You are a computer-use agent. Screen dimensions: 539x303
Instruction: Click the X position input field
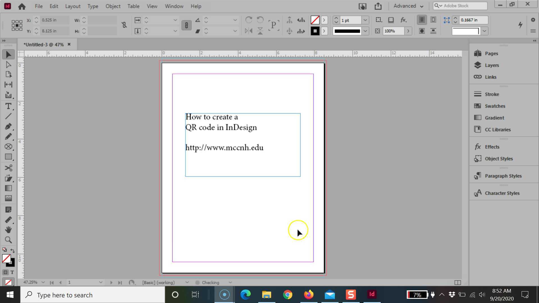[x=54, y=20]
